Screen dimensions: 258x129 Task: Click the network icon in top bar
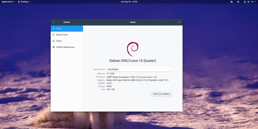pos(245,2)
